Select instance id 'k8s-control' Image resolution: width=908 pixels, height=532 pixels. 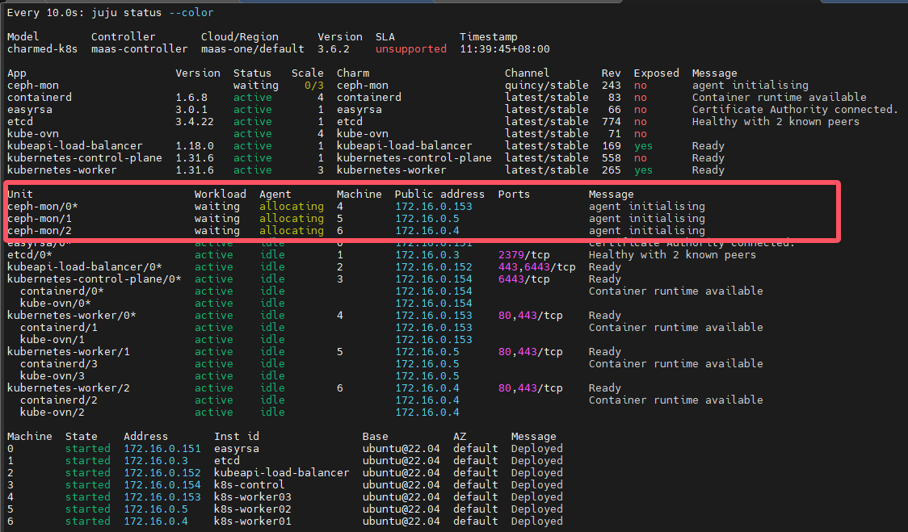[249, 486]
